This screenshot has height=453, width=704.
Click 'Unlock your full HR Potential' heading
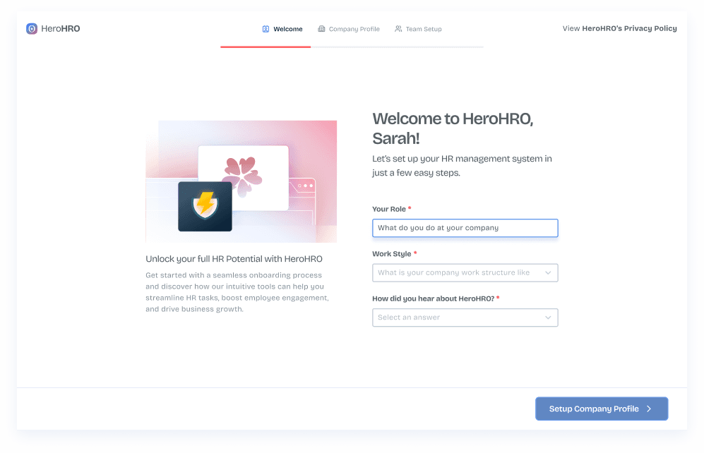point(234,259)
